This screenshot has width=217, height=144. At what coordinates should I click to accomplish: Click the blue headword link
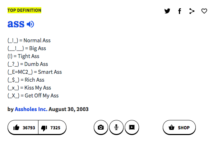click(16, 24)
